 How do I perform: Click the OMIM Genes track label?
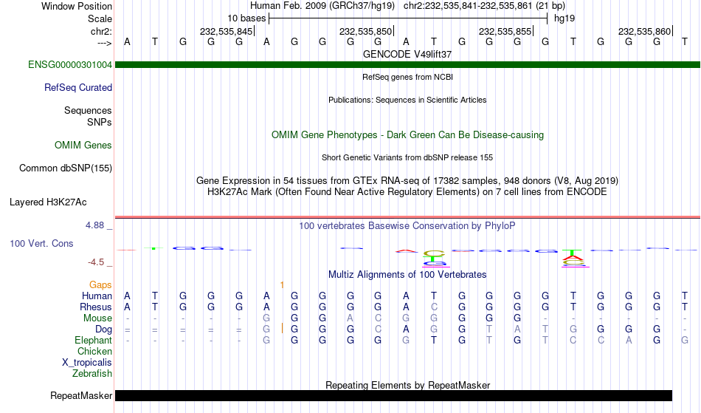pos(83,145)
